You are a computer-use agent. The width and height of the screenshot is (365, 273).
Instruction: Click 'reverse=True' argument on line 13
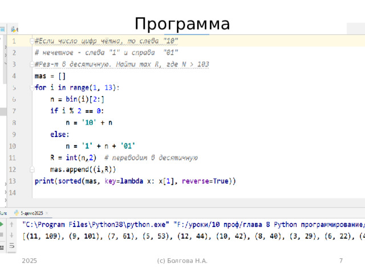pyautogui.click(x=206, y=181)
